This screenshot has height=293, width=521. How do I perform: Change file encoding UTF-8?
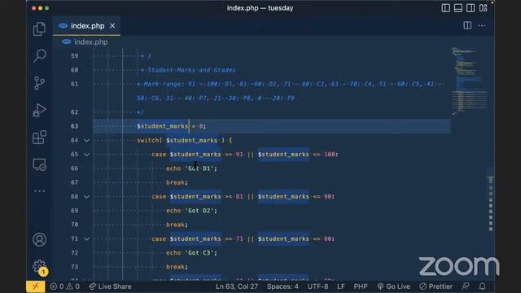pyautogui.click(x=317, y=286)
